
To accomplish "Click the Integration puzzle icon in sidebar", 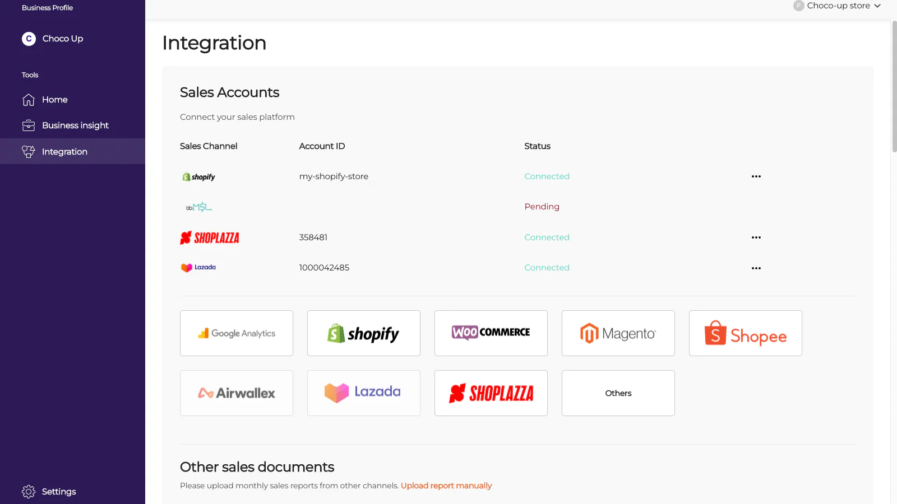I will 28,151.
